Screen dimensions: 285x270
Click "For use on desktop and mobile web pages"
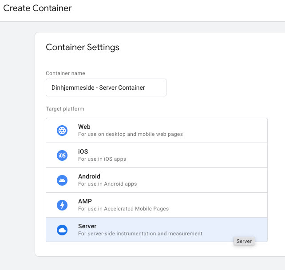[131, 134]
